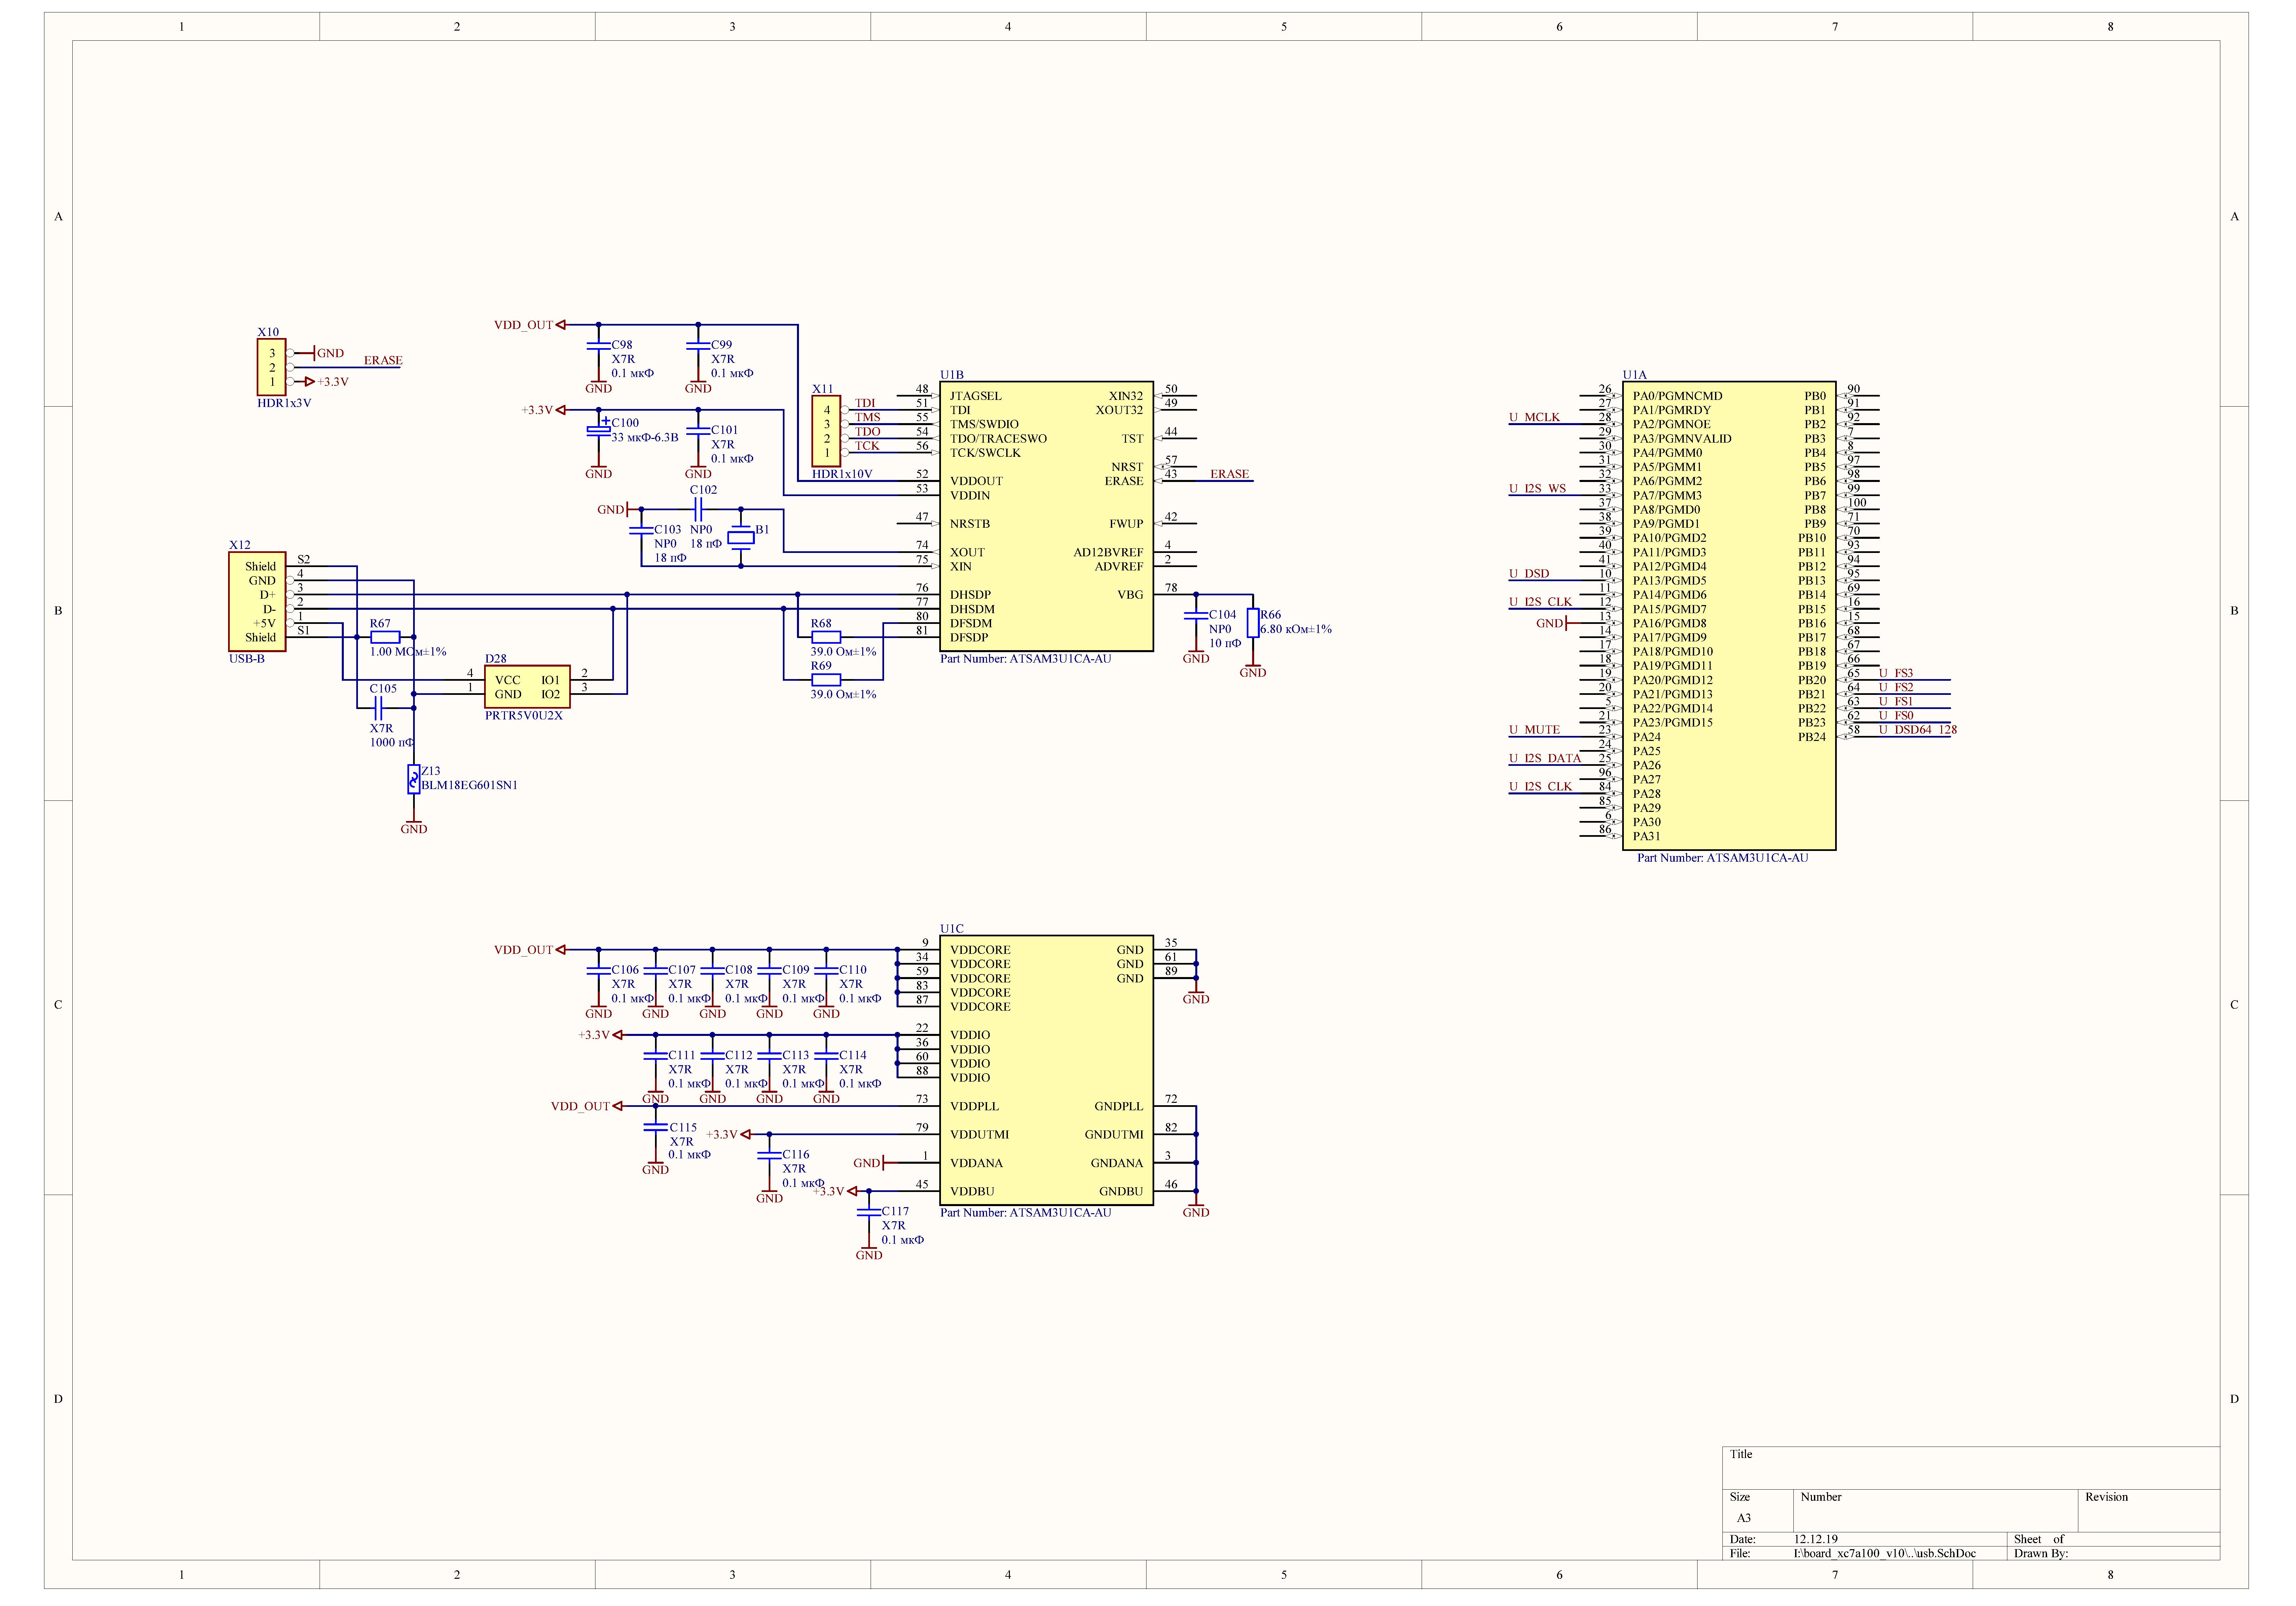Select the C104 capacitor symbol

pyautogui.click(x=1196, y=616)
